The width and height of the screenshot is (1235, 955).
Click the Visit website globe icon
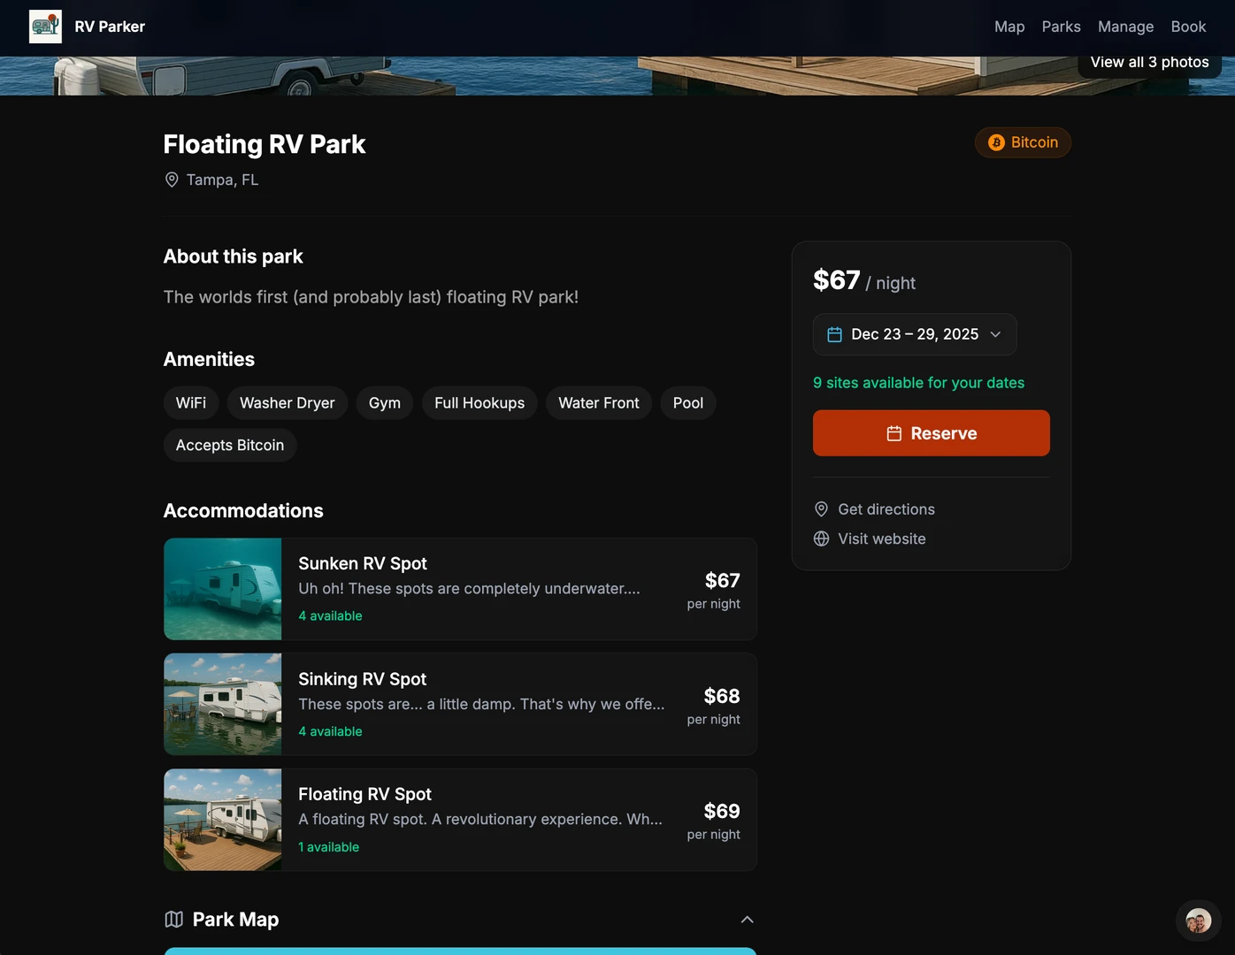pyautogui.click(x=821, y=539)
